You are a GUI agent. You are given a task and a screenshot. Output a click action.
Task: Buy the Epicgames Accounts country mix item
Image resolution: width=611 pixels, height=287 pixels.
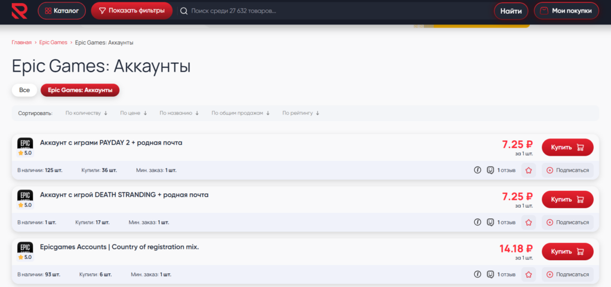point(567,252)
